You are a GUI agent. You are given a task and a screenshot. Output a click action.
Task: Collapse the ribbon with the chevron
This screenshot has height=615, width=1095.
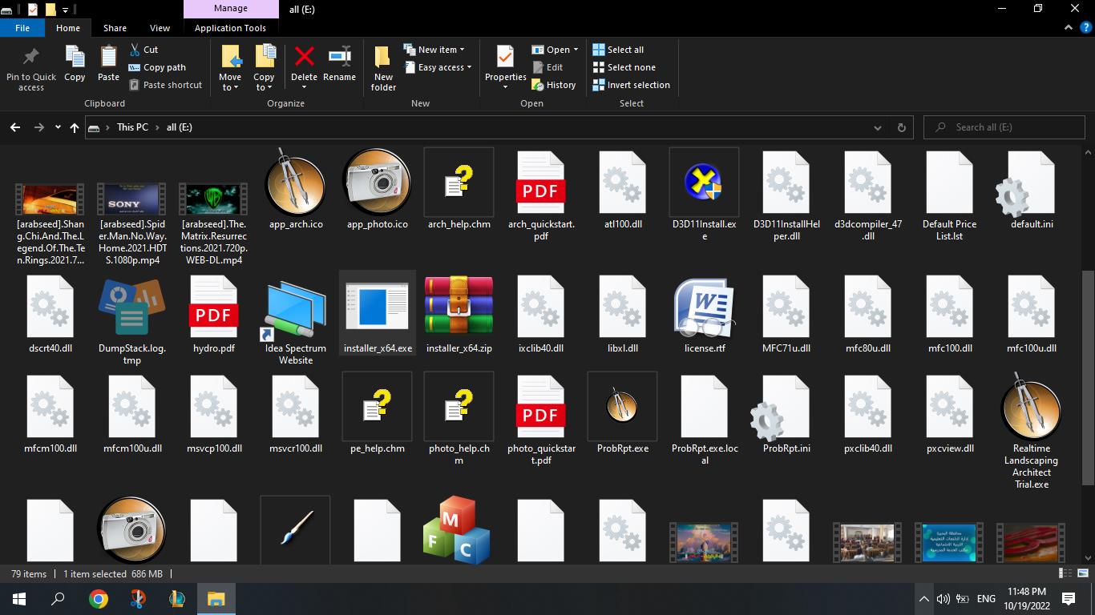[x=1069, y=28]
